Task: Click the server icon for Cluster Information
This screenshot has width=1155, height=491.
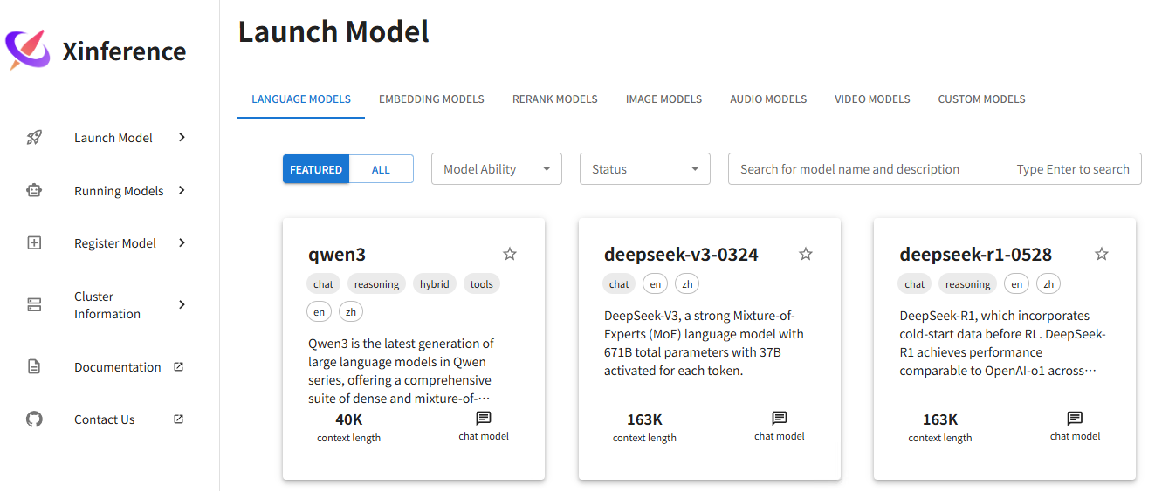Action: tap(34, 305)
